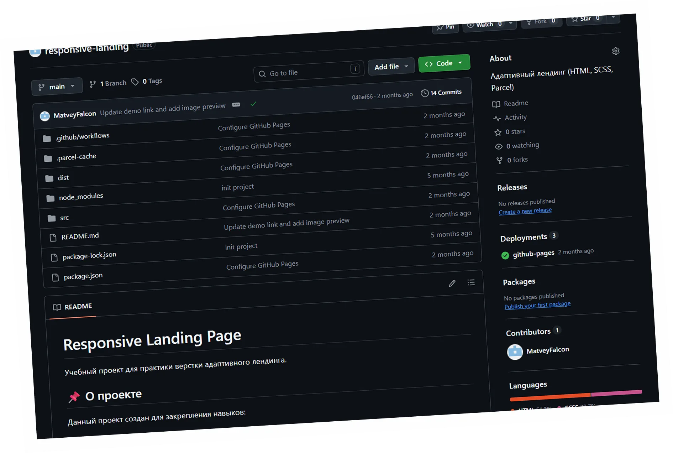Select the README tab
The width and height of the screenshot is (673, 453).
73,307
